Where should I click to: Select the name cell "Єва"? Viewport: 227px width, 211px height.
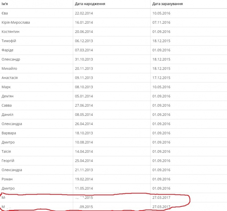click(5, 13)
